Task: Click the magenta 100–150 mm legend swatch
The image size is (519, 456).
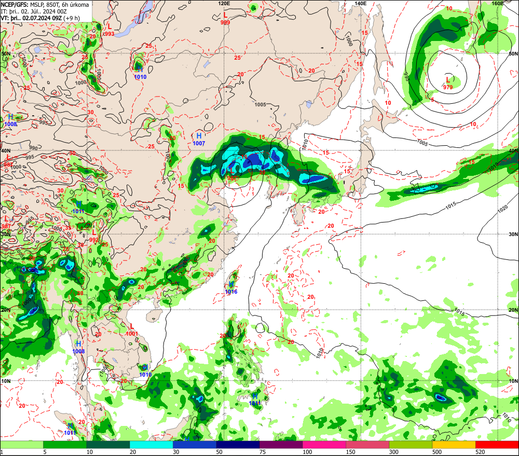Action: click(324, 445)
